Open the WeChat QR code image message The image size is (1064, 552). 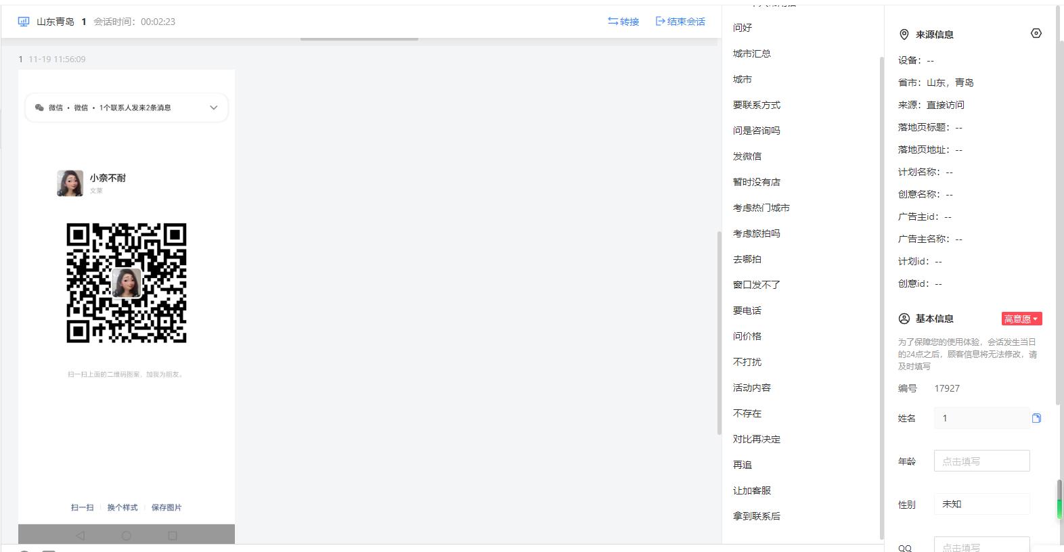coord(127,306)
